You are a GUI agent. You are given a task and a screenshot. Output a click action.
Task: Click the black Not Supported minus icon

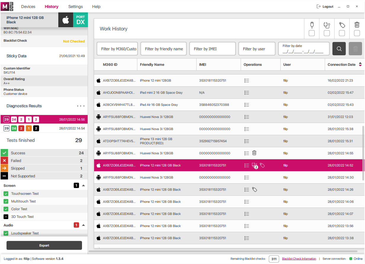click(4, 176)
